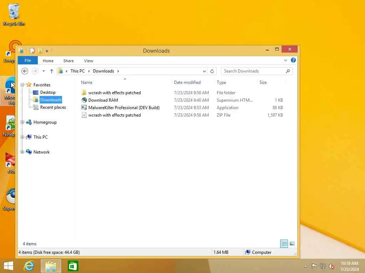Click This PC in the address bar
This screenshot has width=365, height=273.
click(x=77, y=71)
